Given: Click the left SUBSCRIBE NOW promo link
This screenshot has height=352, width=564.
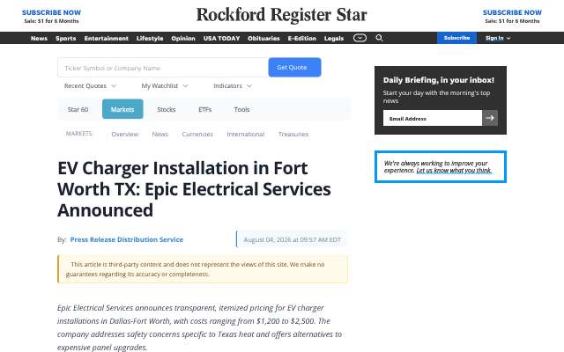Looking at the screenshot, I should pos(51,12).
